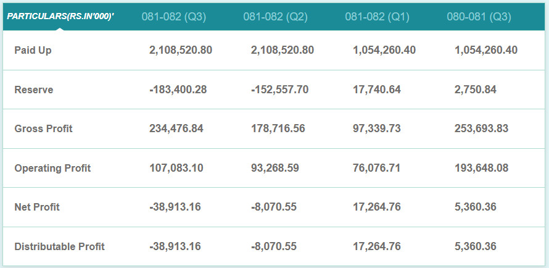The height and width of the screenshot is (268, 549).
Task: Select Reserve value 17,740.64
Action: click(x=377, y=90)
